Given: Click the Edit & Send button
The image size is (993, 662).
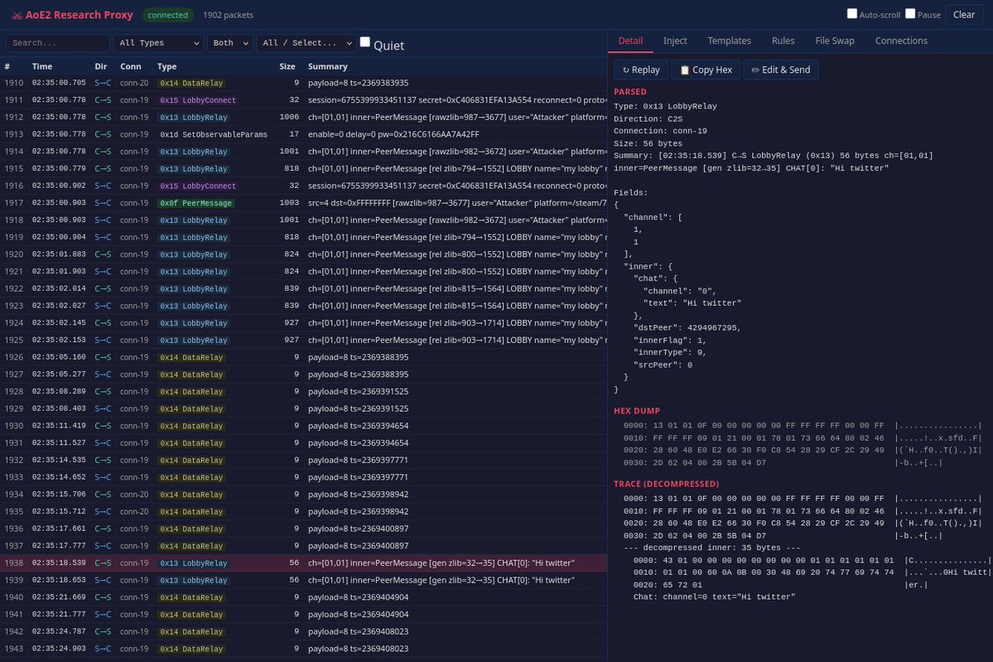Looking at the screenshot, I should [781, 70].
